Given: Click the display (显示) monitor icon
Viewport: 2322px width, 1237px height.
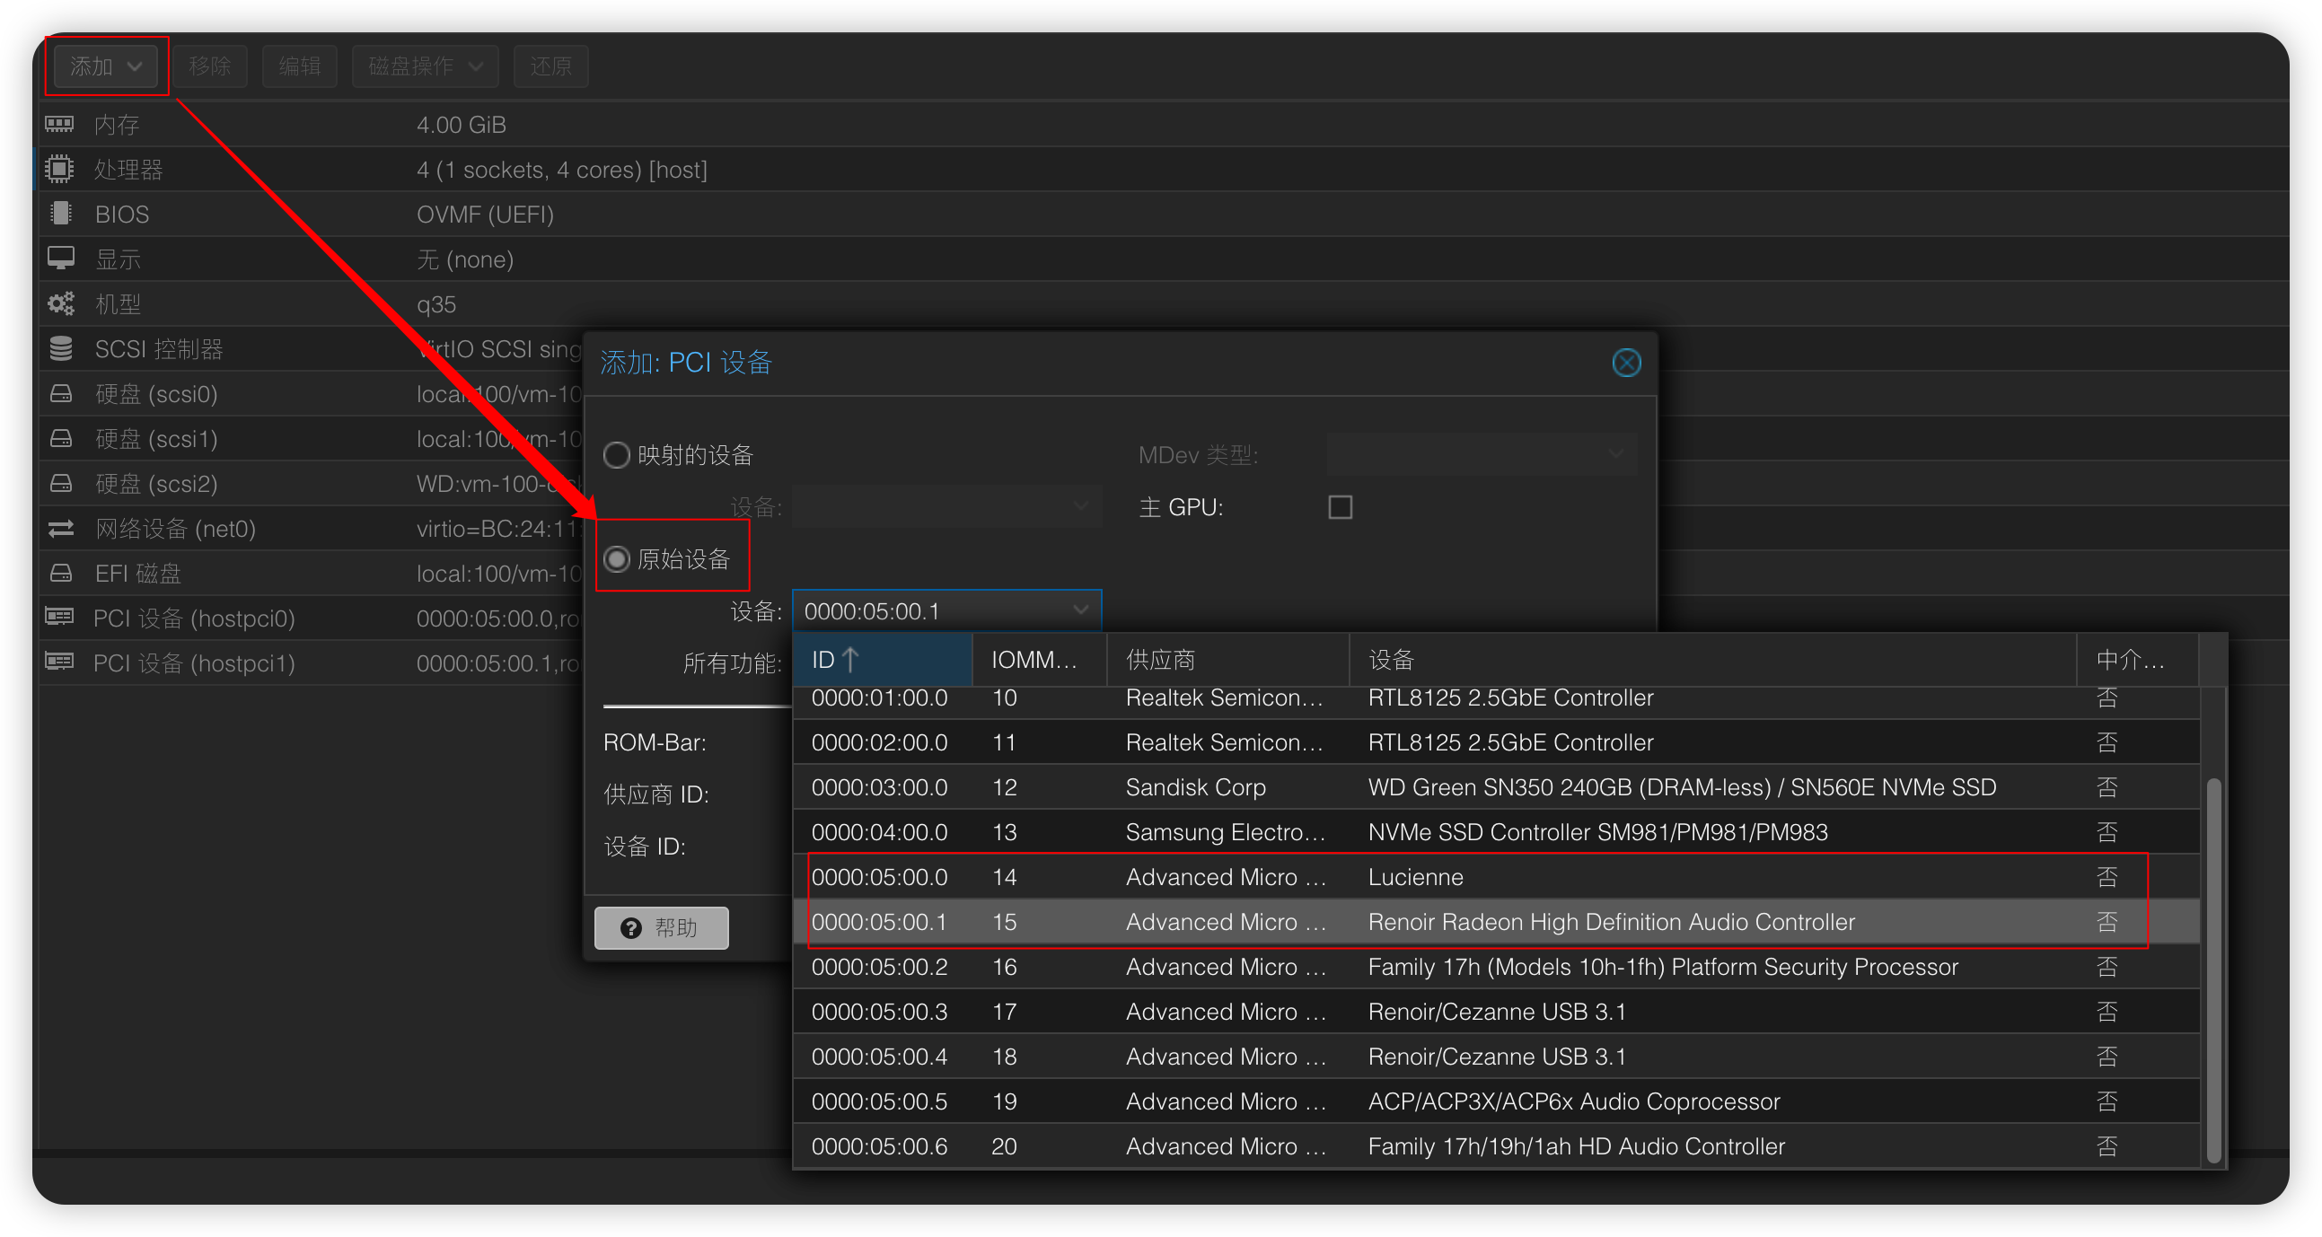Looking at the screenshot, I should click(x=60, y=259).
